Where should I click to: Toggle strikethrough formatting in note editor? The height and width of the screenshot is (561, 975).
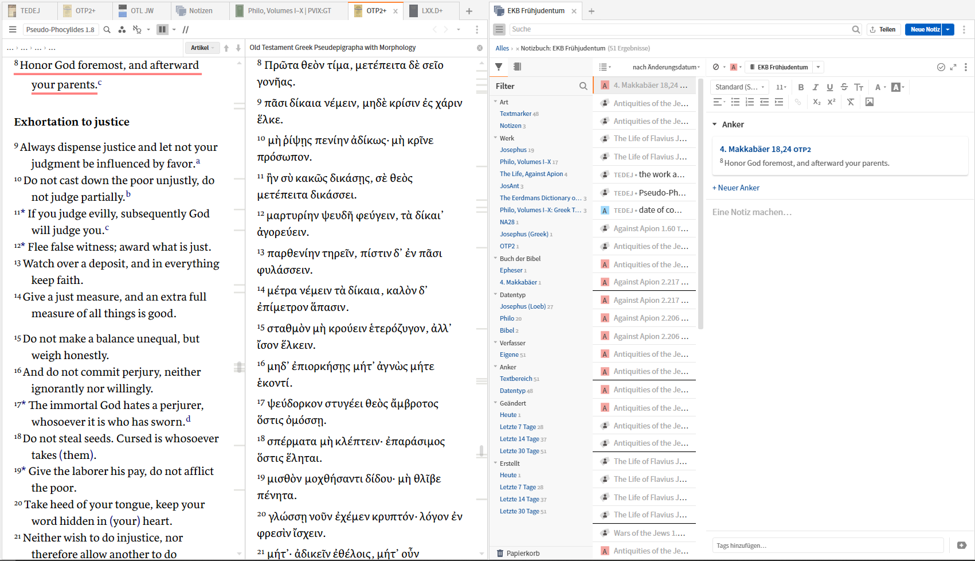tap(844, 87)
